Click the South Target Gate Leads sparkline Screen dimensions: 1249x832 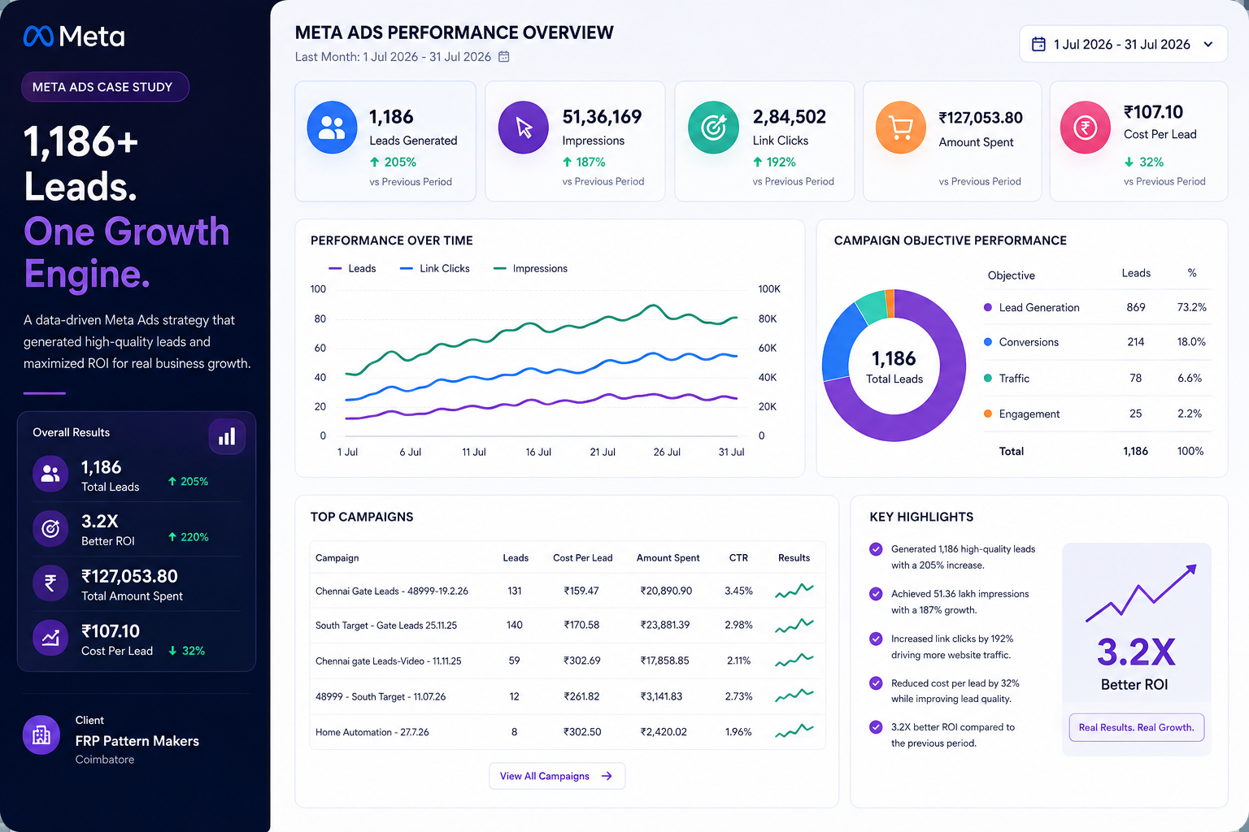point(794,626)
